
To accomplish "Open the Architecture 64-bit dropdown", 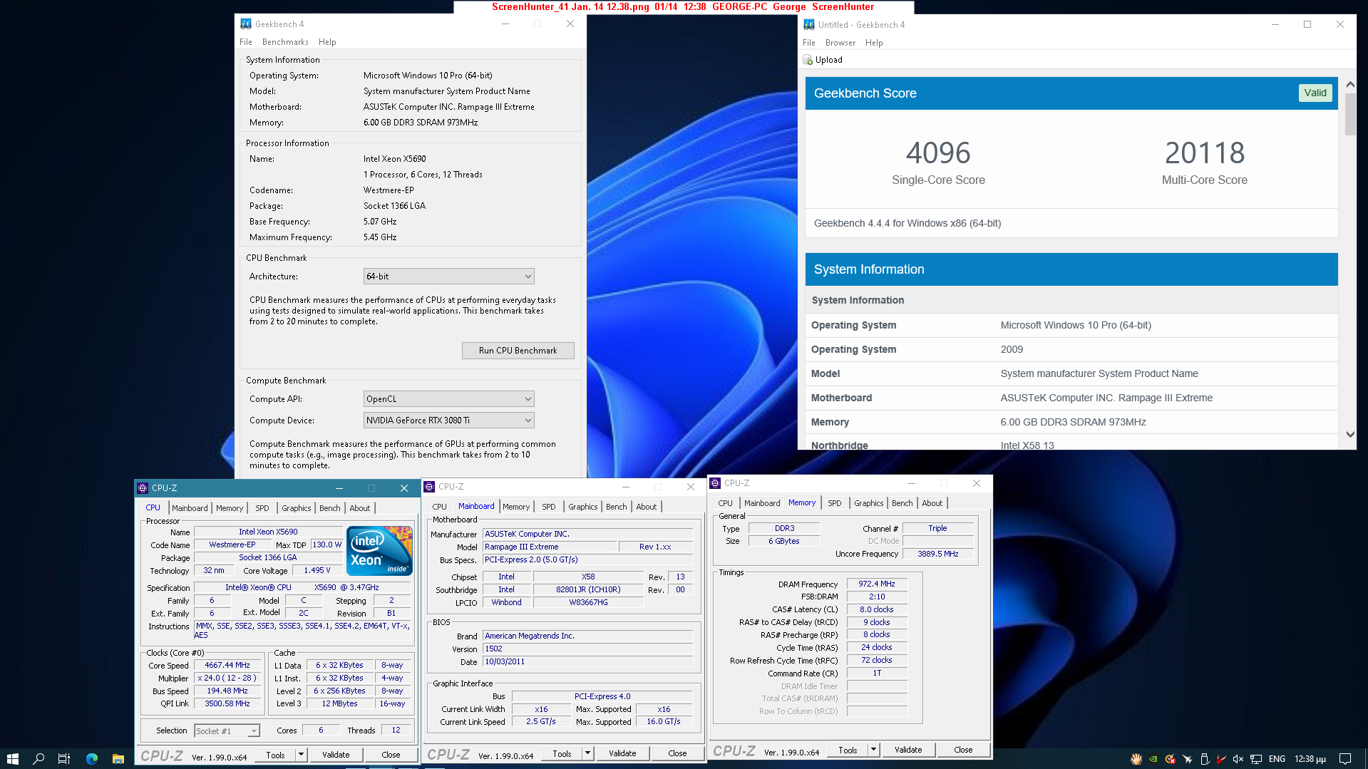I will tap(449, 277).
